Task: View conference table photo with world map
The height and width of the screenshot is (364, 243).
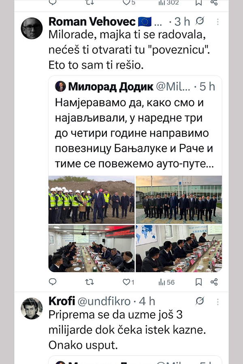Action: coord(179,248)
